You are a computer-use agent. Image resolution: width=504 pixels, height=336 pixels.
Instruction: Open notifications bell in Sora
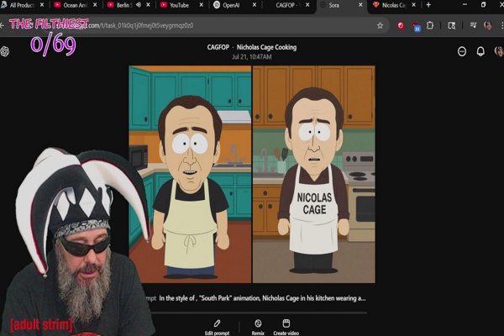[480, 51]
